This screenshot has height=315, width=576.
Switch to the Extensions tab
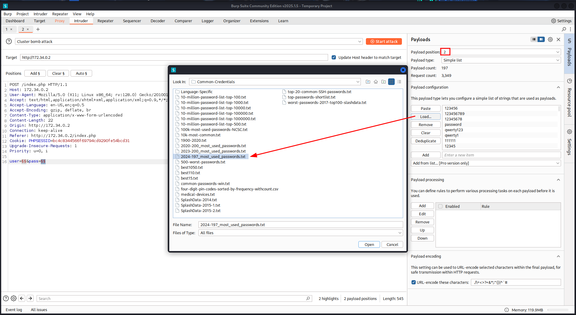click(259, 21)
